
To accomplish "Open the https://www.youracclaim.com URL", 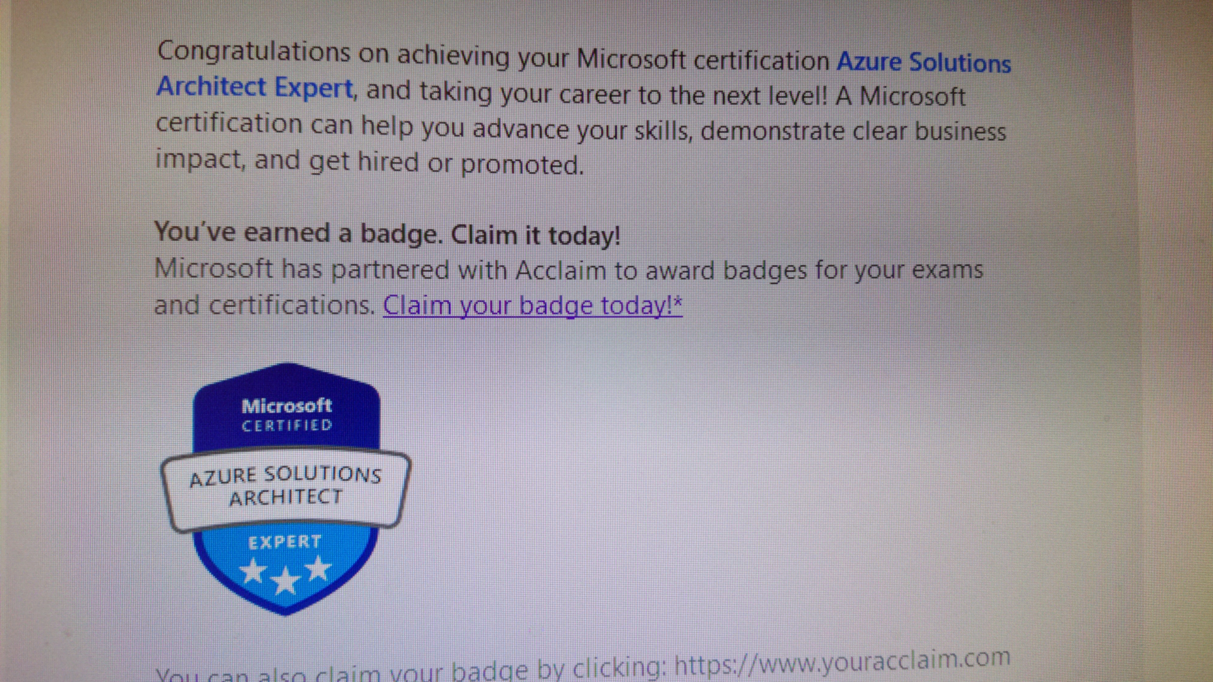I will click(x=842, y=661).
